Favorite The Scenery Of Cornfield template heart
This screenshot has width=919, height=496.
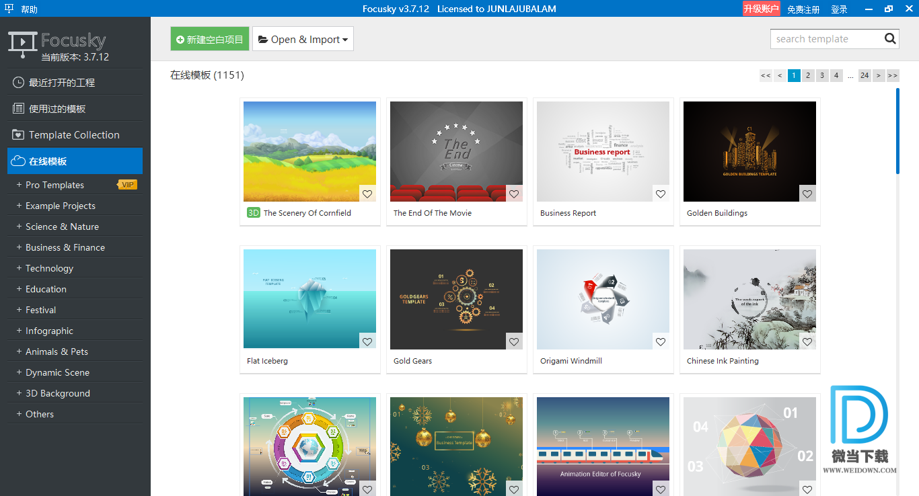click(x=367, y=194)
